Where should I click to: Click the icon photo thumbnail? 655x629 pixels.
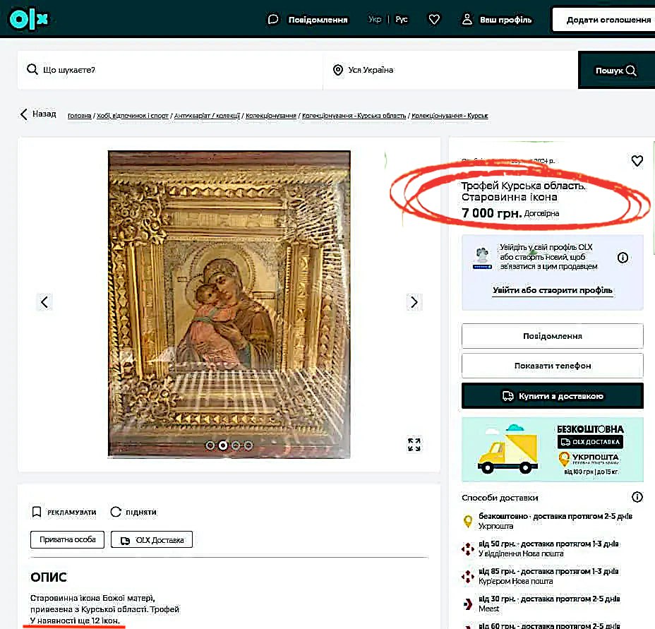(x=229, y=304)
